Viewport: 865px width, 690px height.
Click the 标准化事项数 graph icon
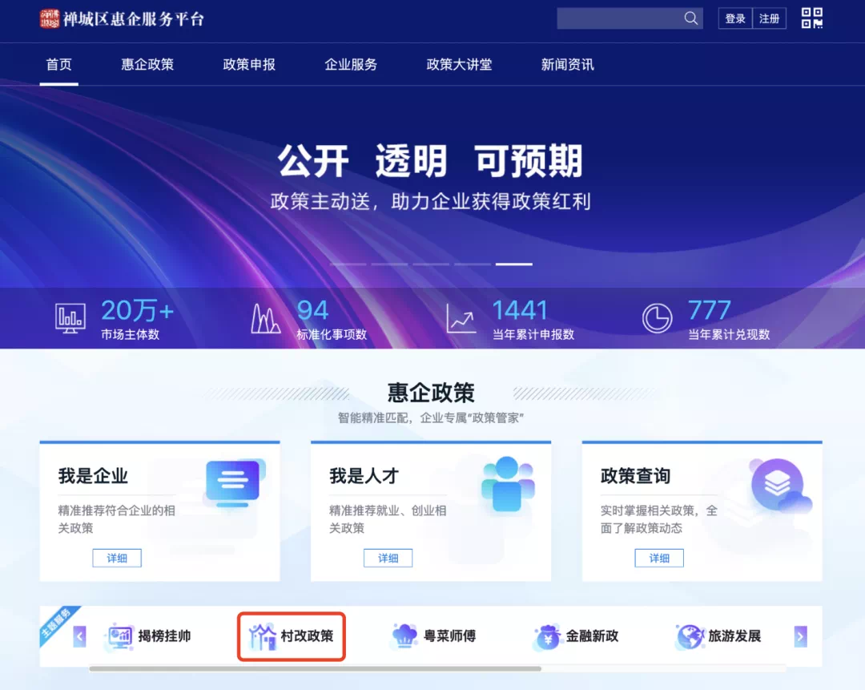pos(265,318)
